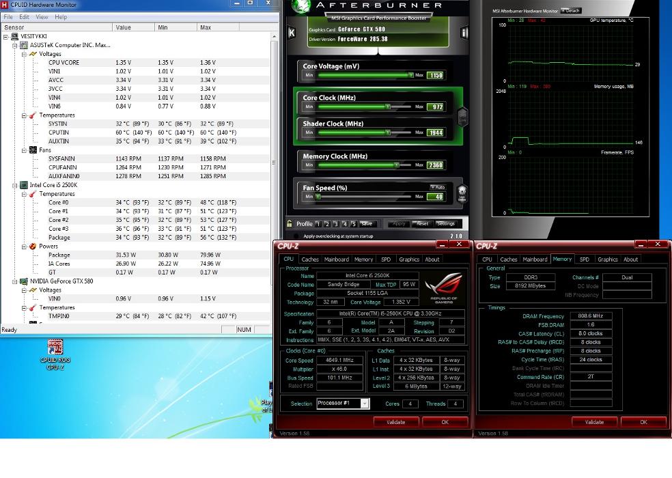This screenshot has width=672, height=478.
Task: Collapse the ASUSTeK Temperatures group
Action: coord(25,116)
